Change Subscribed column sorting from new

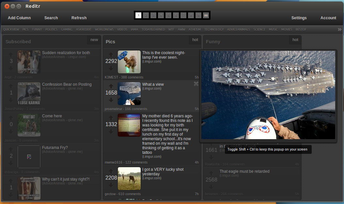[94, 40]
